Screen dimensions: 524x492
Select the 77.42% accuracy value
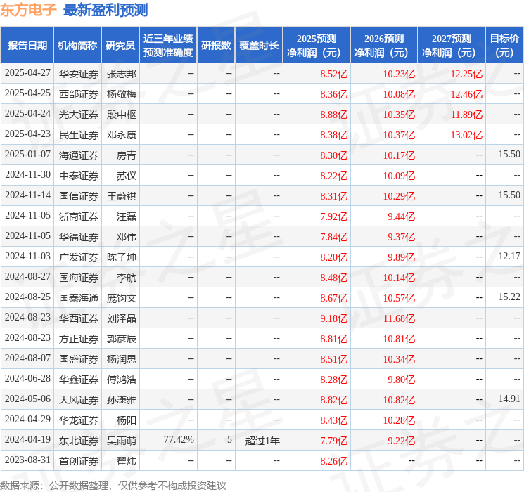[x=179, y=440]
